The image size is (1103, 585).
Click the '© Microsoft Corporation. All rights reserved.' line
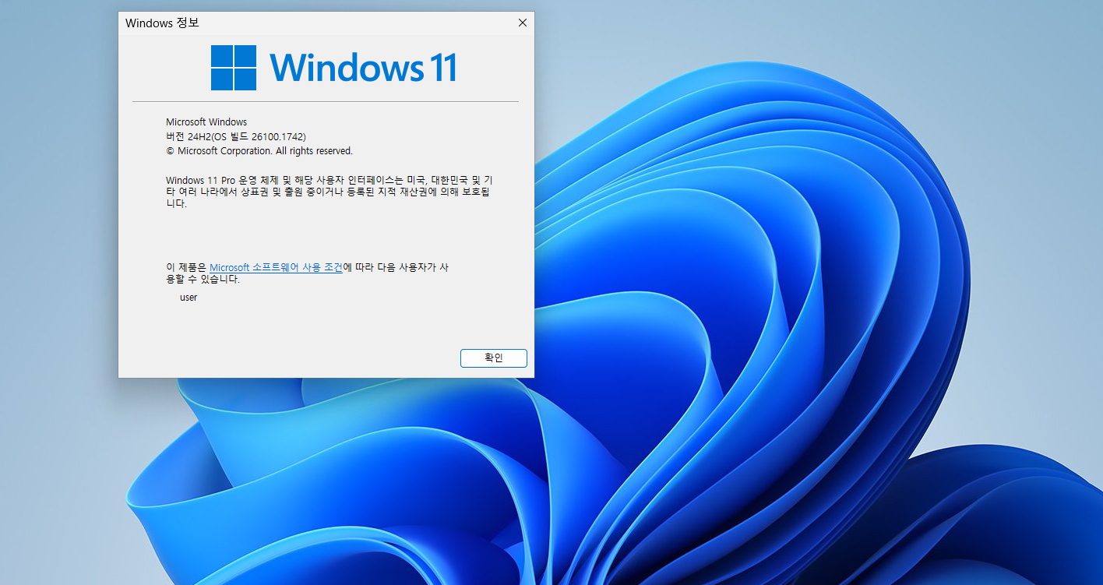tap(259, 151)
